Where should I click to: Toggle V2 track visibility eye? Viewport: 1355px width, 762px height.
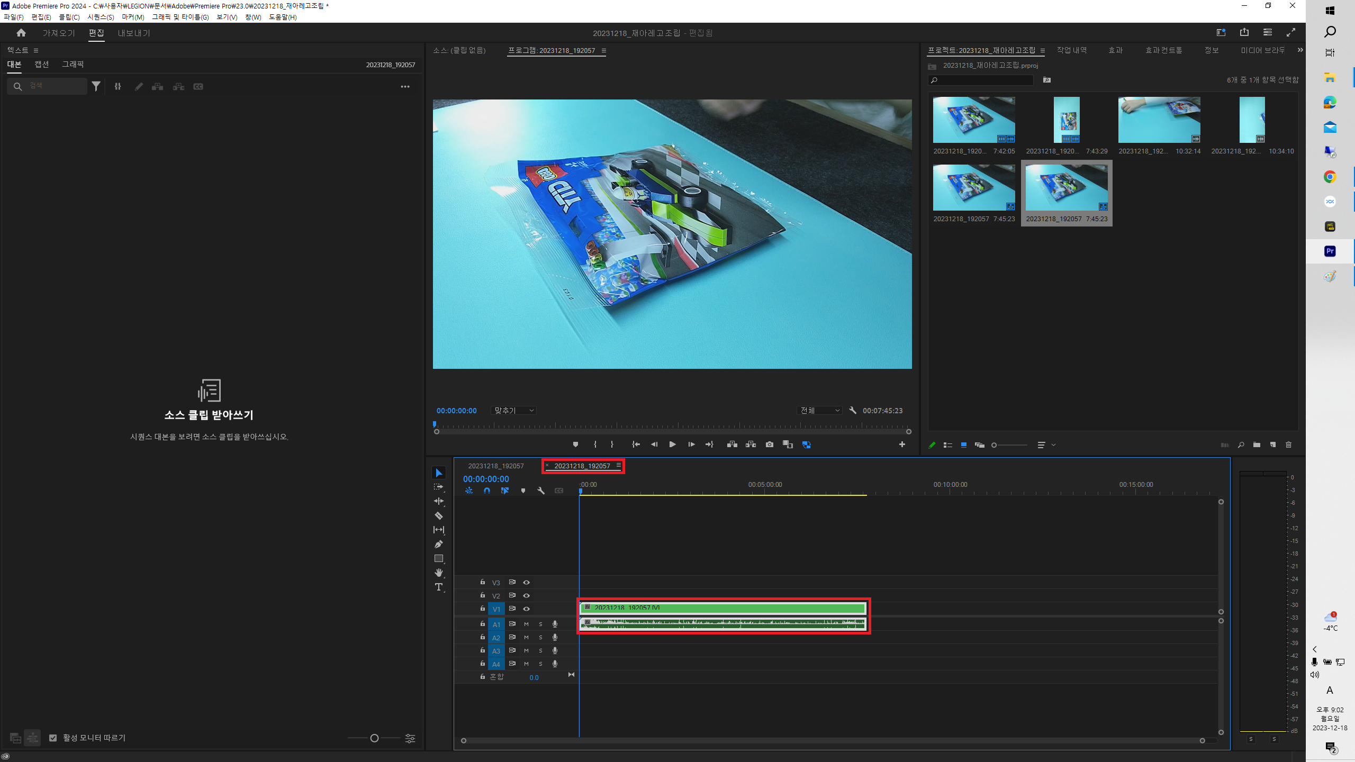[526, 595]
